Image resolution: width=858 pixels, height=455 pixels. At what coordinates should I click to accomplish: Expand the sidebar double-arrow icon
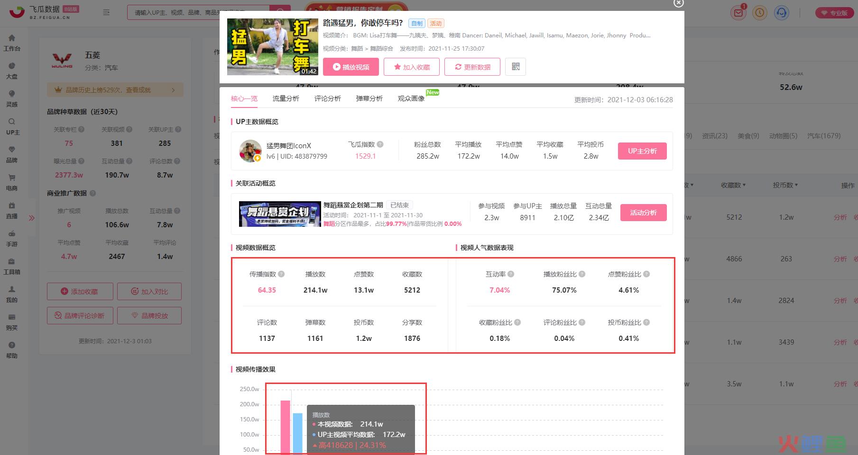point(32,218)
